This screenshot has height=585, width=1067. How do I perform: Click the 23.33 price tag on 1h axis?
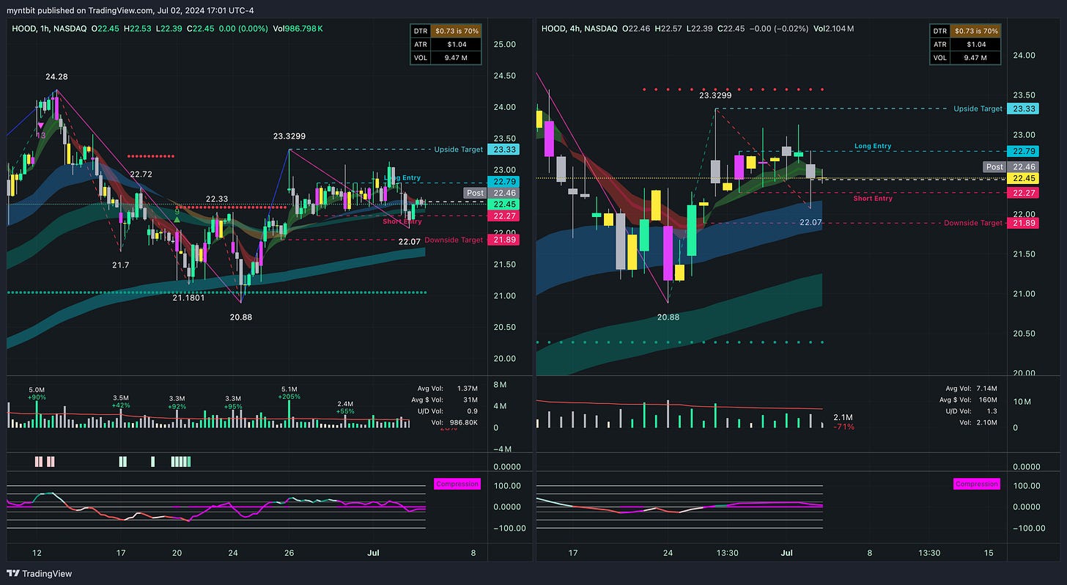[503, 150]
